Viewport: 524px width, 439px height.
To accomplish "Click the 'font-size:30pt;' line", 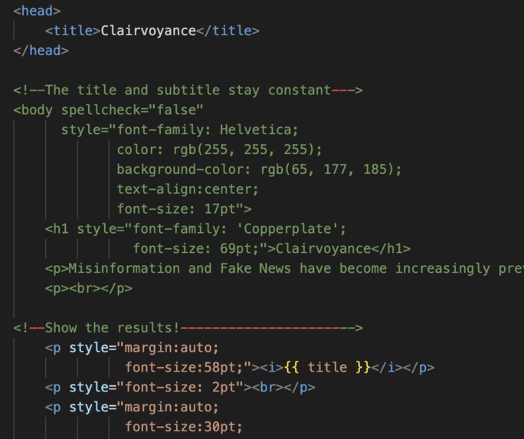I will (184, 427).
